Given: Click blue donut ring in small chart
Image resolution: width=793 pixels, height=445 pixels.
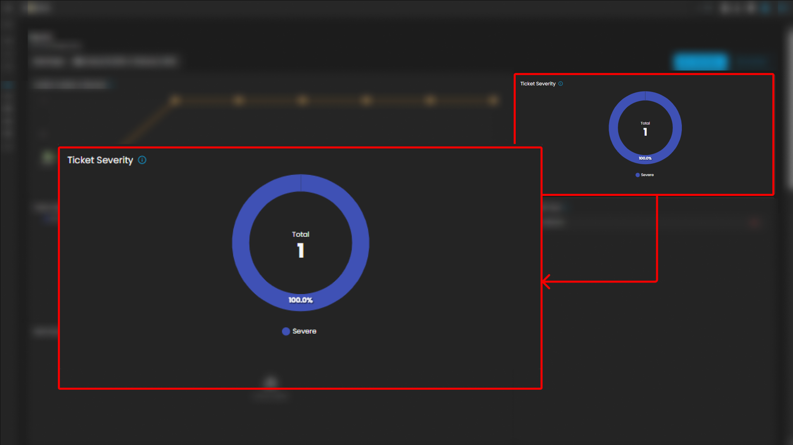Looking at the screenshot, I should pyautogui.click(x=613, y=128).
